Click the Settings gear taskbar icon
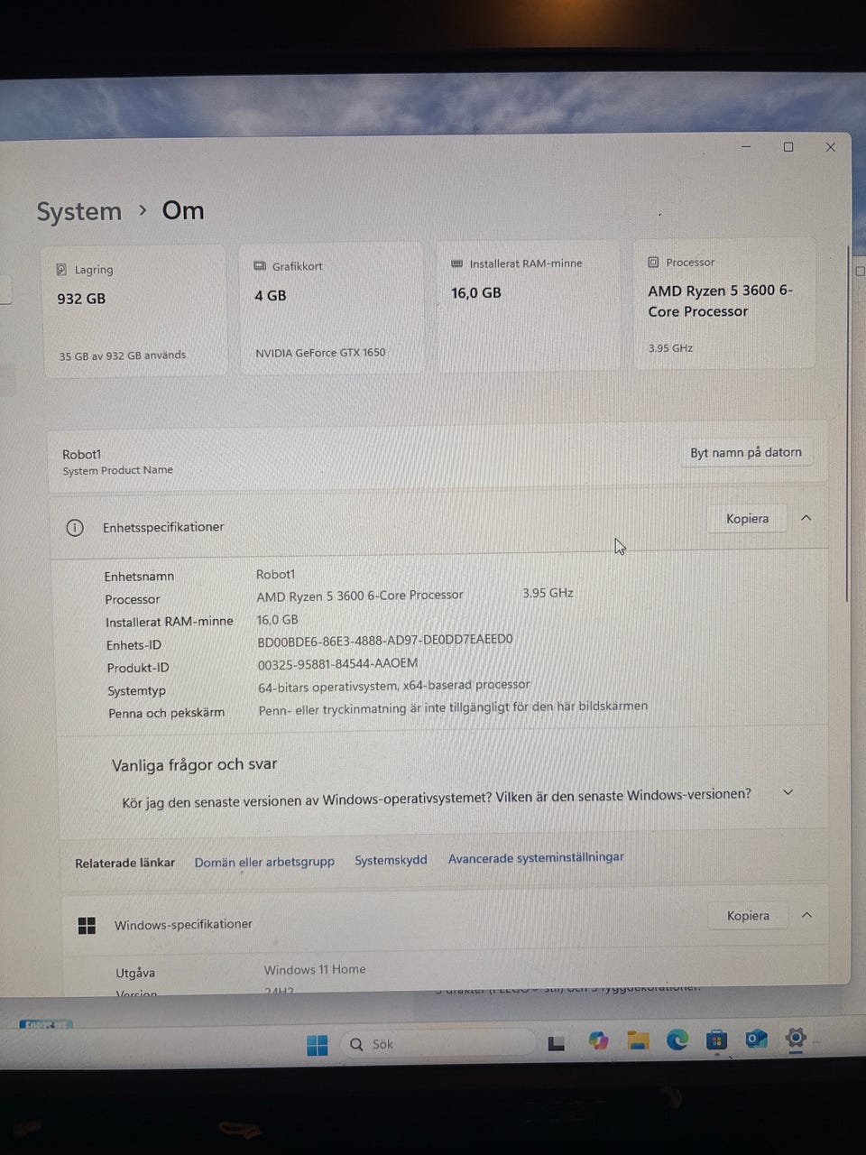866x1155 pixels. 795,1038
